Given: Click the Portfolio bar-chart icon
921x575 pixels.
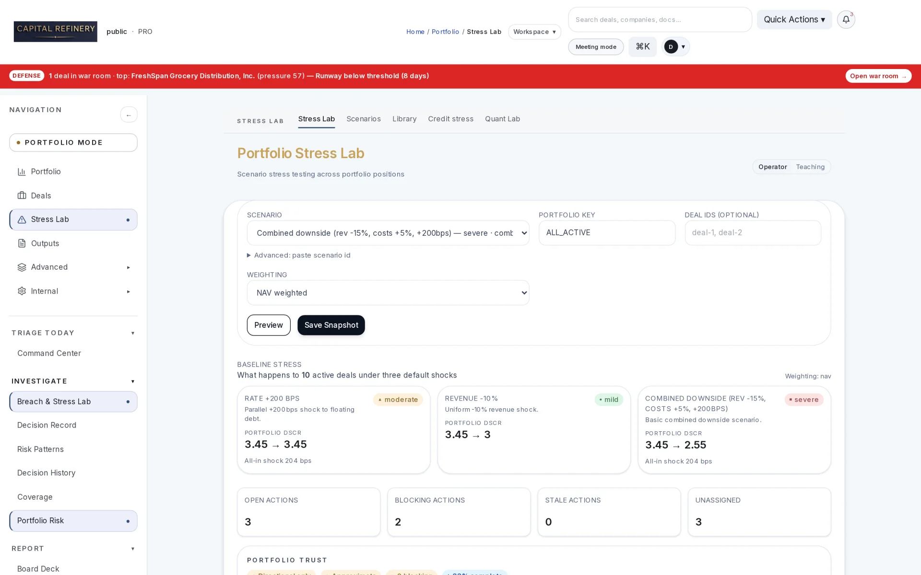Looking at the screenshot, I should click(22, 172).
